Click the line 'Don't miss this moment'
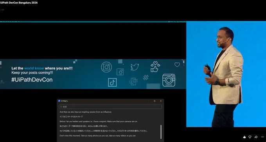Image resolution: width=266 pixels, height=142 pixels. pyautogui.click(x=97, y=136)
